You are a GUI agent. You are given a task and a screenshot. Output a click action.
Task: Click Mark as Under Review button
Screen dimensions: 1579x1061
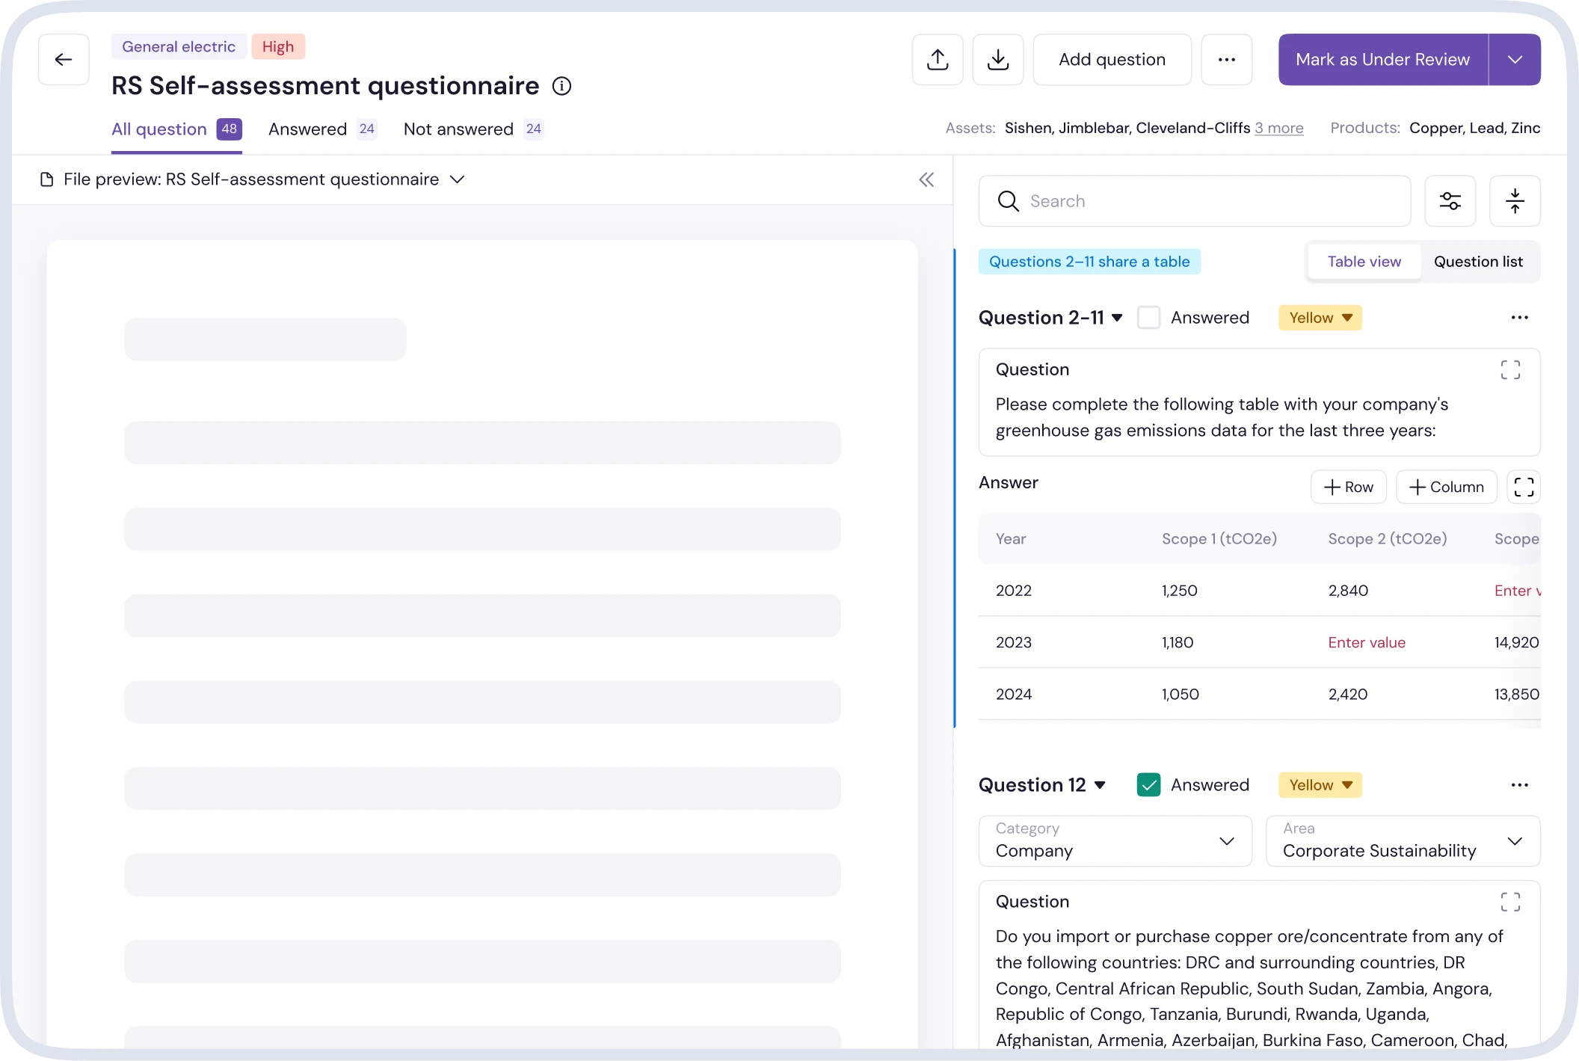click(x=1382, y=60)
